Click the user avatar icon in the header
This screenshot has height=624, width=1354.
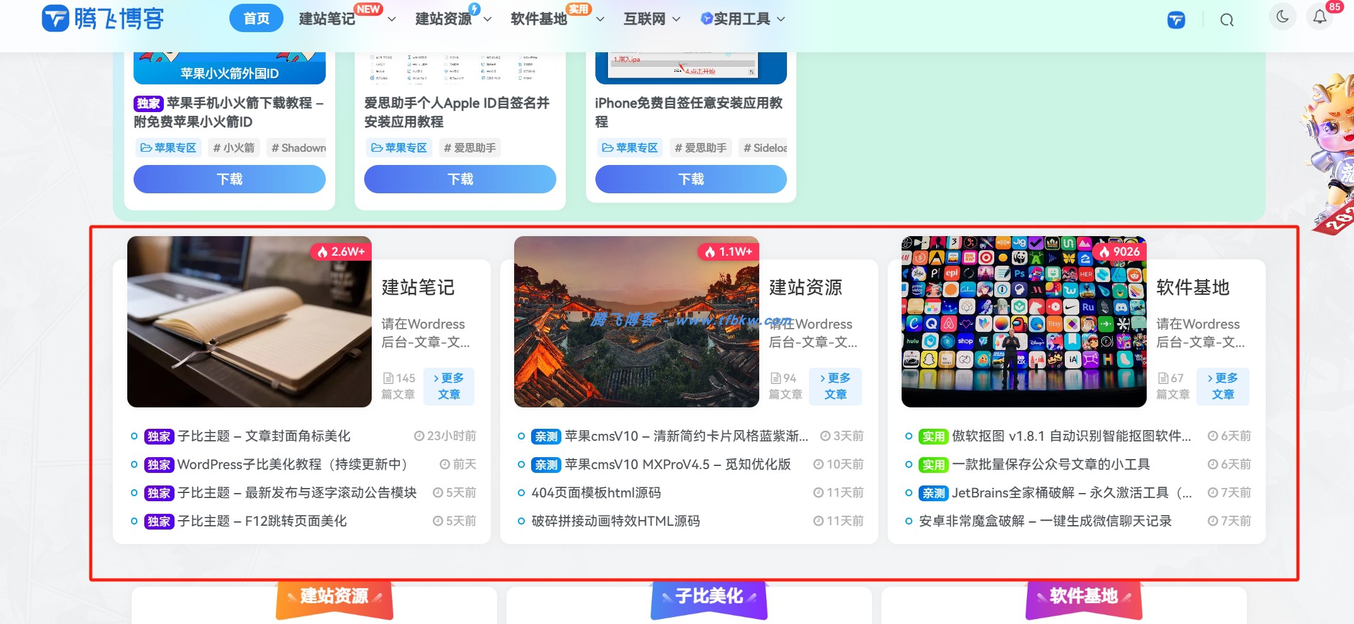(1176, 20)
